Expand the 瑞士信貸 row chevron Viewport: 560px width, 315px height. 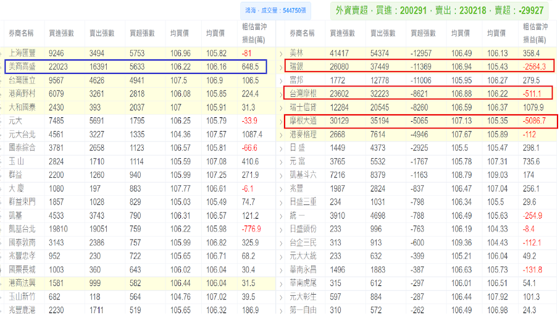coord(281,108)
